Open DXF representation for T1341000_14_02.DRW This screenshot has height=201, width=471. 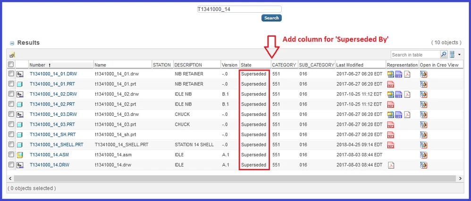[390, 94]
